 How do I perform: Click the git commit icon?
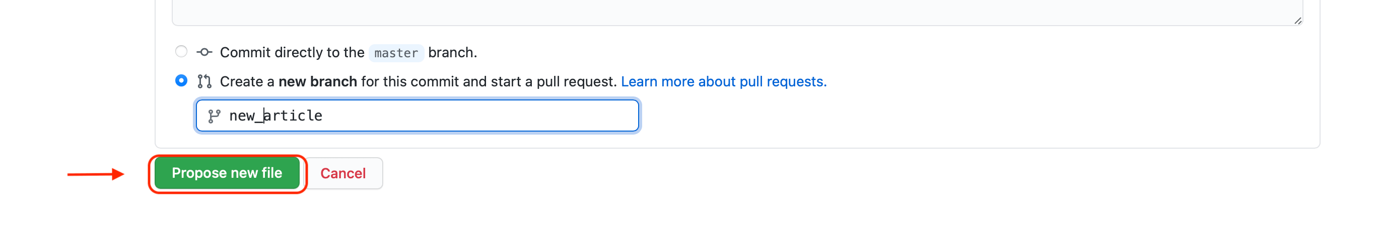[x=204, y=52]
